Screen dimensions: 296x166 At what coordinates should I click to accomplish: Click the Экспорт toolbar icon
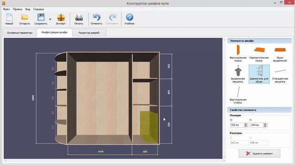pos(61,19)
